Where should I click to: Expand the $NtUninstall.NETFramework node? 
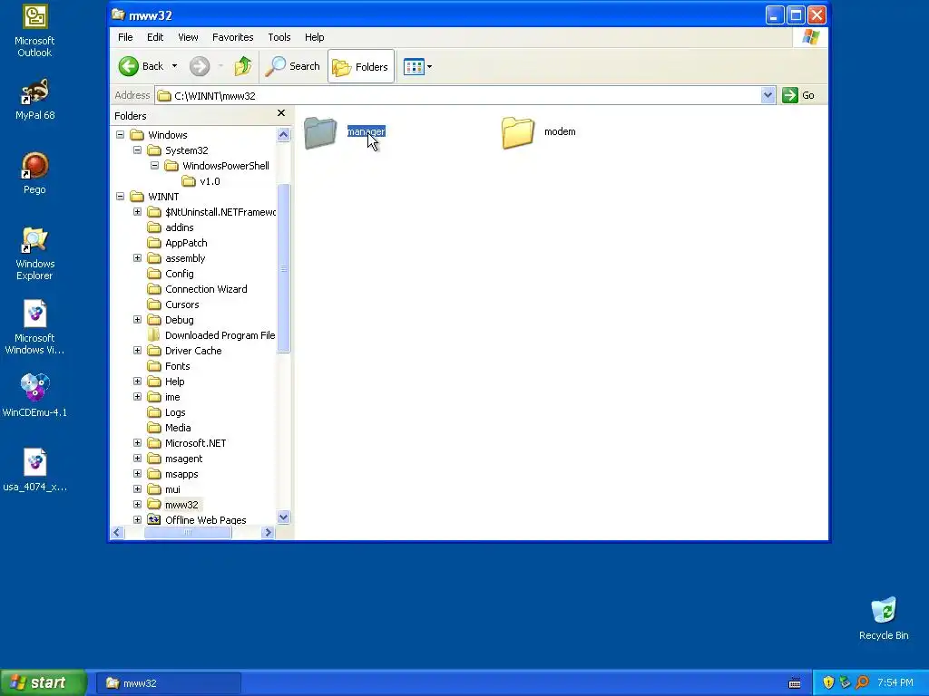click(138, 212)
